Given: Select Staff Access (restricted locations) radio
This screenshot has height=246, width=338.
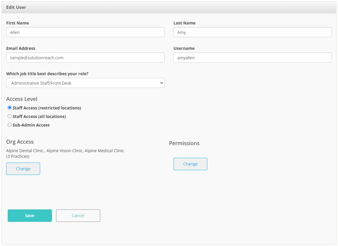Looking at the screenshot, I should (9, 108).
